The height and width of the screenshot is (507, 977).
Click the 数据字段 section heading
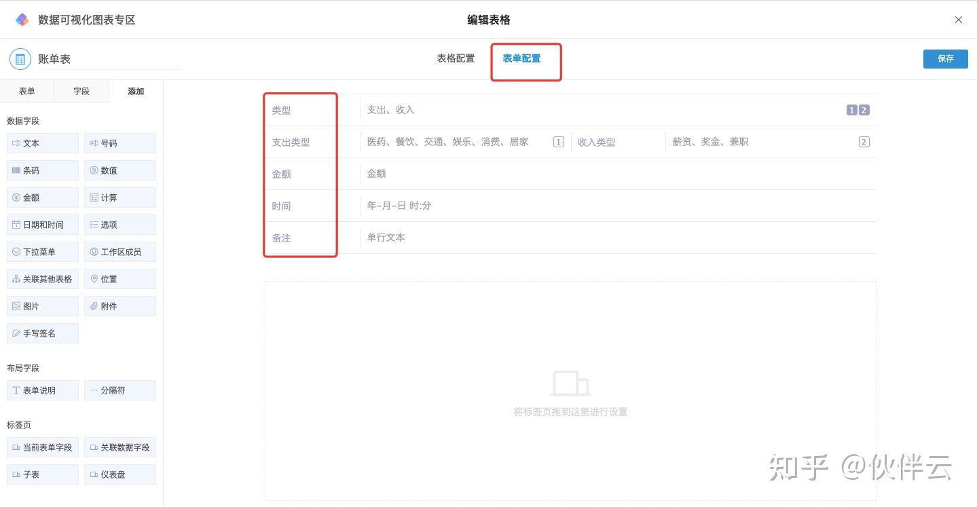[x=23, y=121]
